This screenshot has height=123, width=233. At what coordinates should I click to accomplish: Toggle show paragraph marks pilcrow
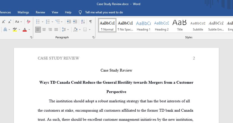coord(90,22)
